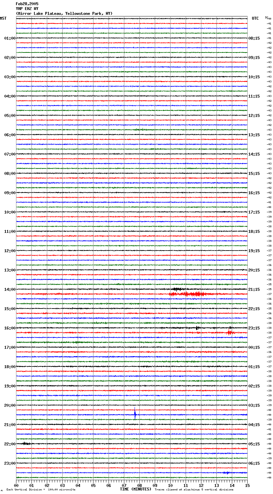This screenshot has height=494, width=273.
Task: Click minute tick label '00' on bottom axis
Action: (16, 486)
